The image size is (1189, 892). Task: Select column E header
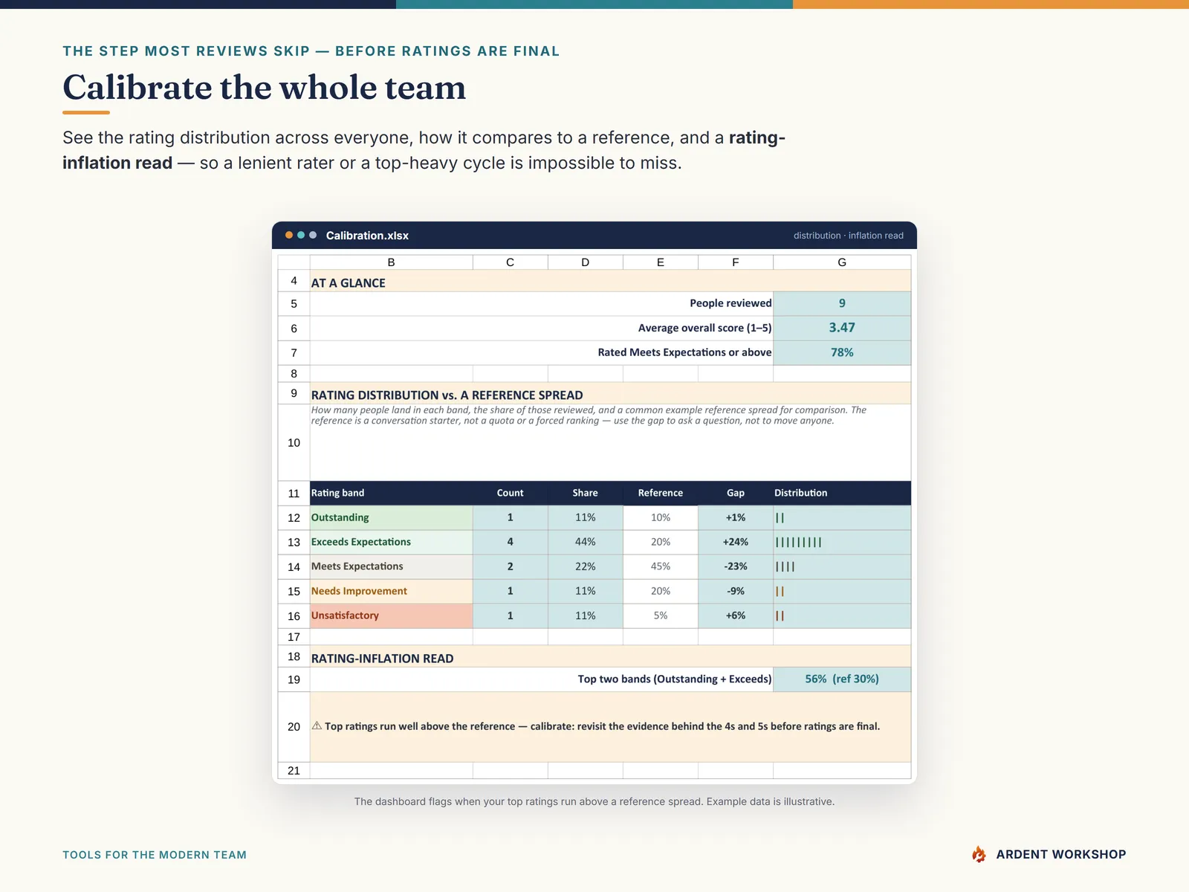(660, 262)
